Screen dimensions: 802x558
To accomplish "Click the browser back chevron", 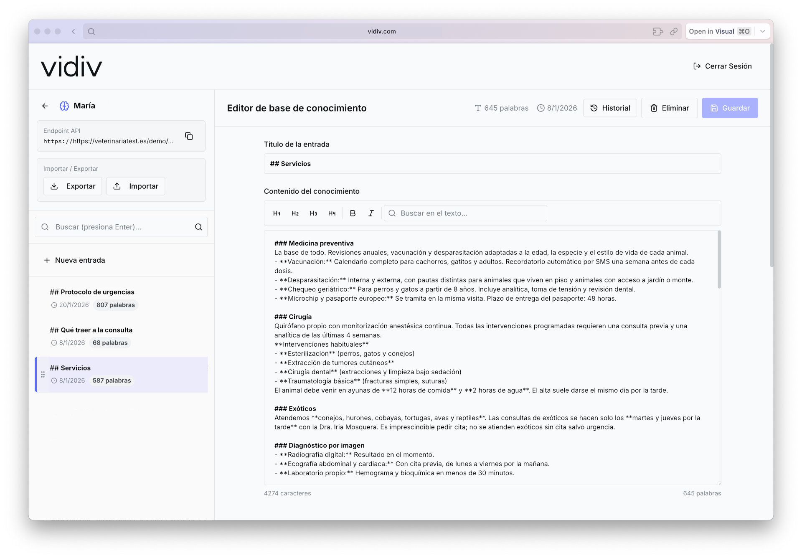I will [74, 31].
